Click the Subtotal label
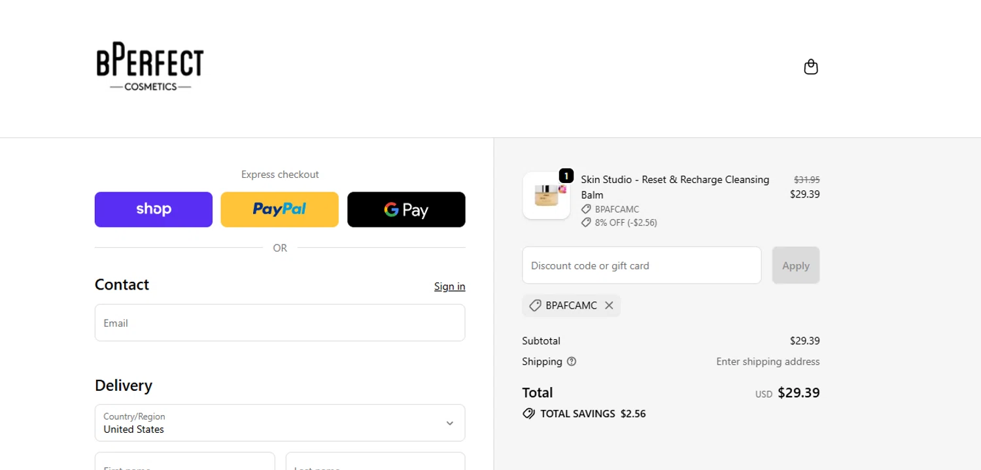981x470 pixels. [541, 341]
